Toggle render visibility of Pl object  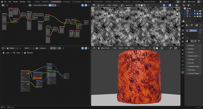[x=200, y=16]
